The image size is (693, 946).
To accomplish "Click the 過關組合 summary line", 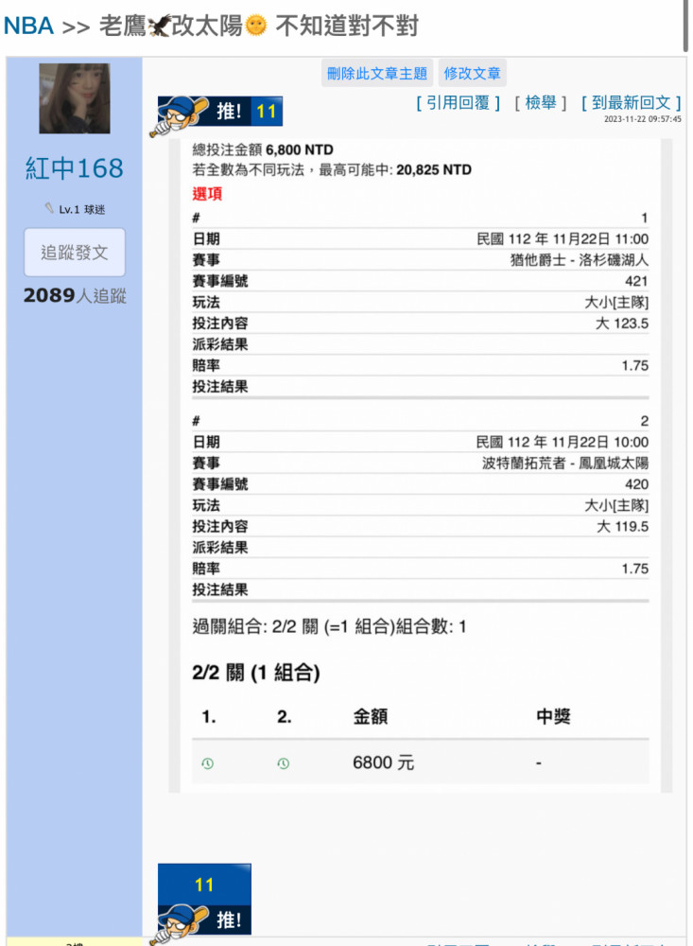I will (x=329, y=627).
